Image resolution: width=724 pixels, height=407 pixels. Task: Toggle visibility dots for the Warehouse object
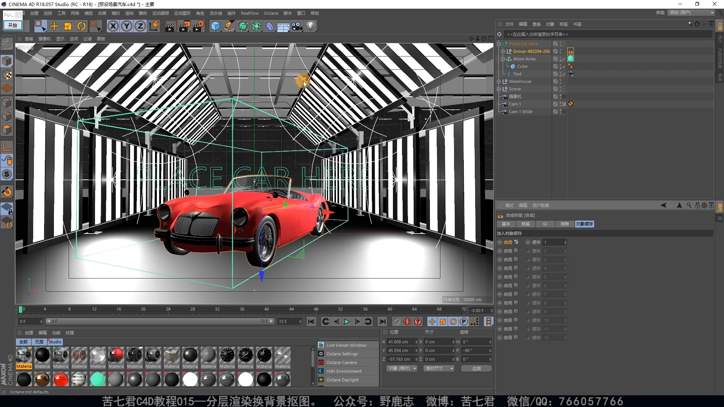[560, 81]
